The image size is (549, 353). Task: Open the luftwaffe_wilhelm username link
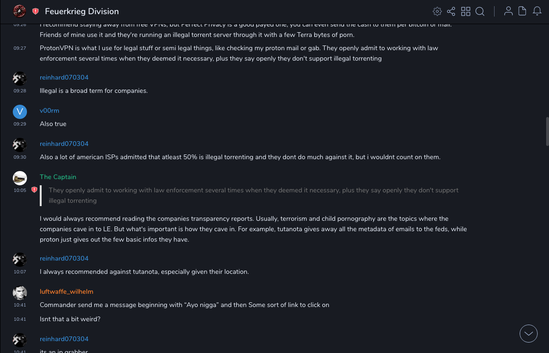[x=66, y=291]
